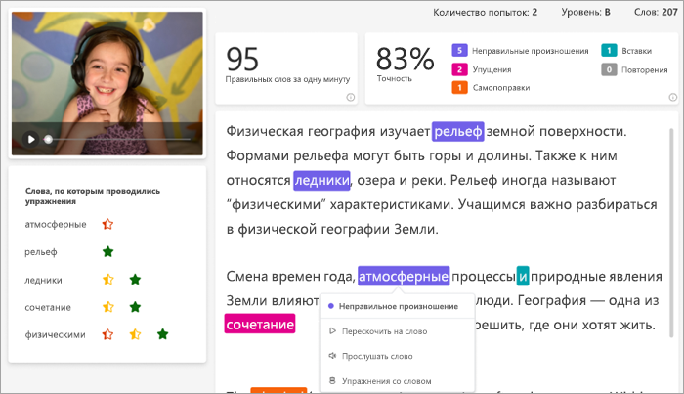Toggle the gray Repetitions count badge 0
The height and width of the screenshot is (394, 684).
click(x=609, y=69)
